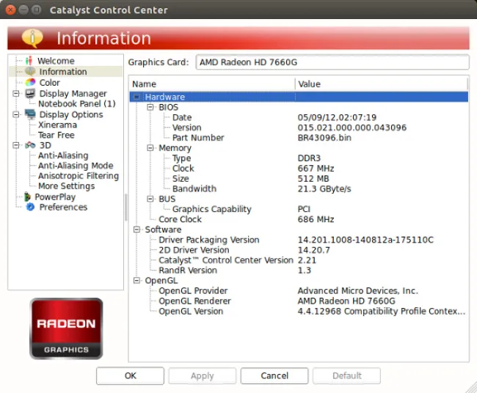Click the Information page icon in sidebar
Image resolution: width=477 pixels, height=393 pixels.
[30, 72]
